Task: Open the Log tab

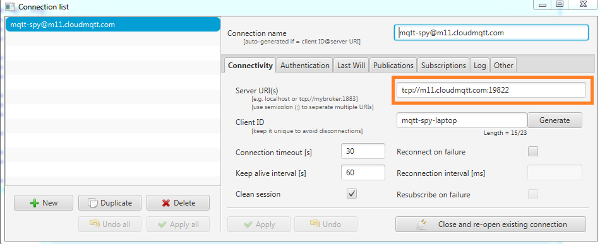Action: 479,66
